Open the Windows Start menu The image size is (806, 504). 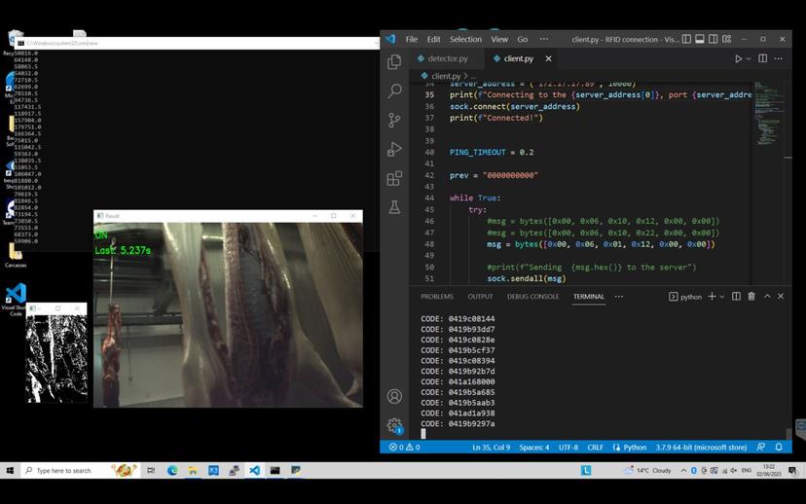click(10, 470)
